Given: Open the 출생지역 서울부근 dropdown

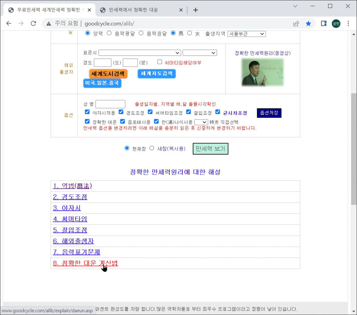Looking at the screenshot, I should [246, 33].
